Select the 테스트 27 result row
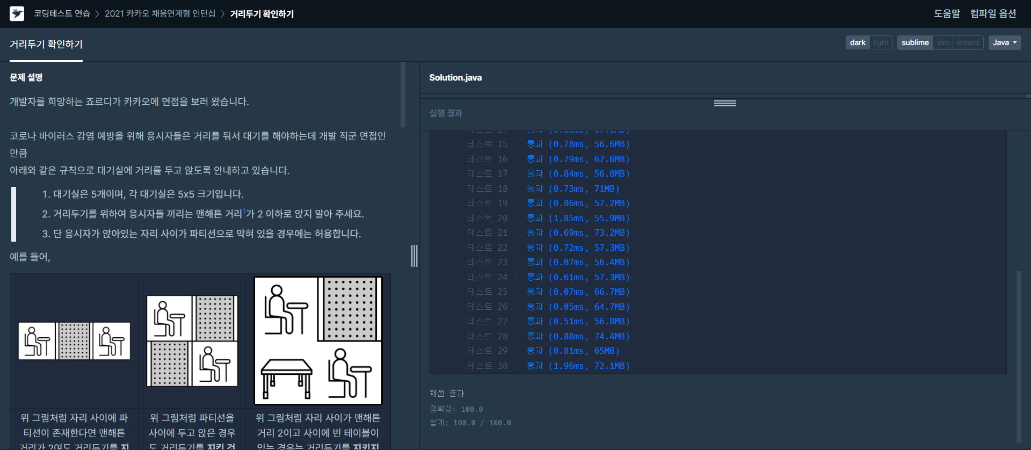Image resolution: width=1031 pixels, height=450 pixels. click(x=548, y=322)
